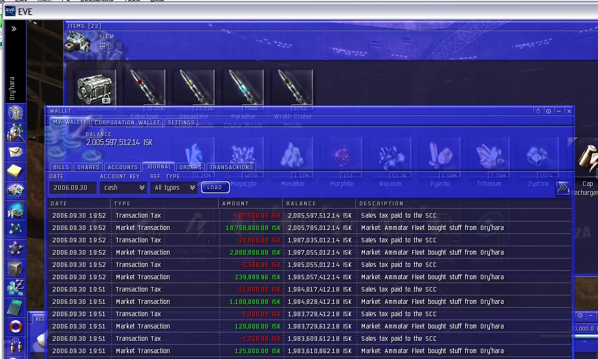This screenshot has width=598, height=359.
Task: Click the station hangar icon in Items window
Action: point(78,42)
